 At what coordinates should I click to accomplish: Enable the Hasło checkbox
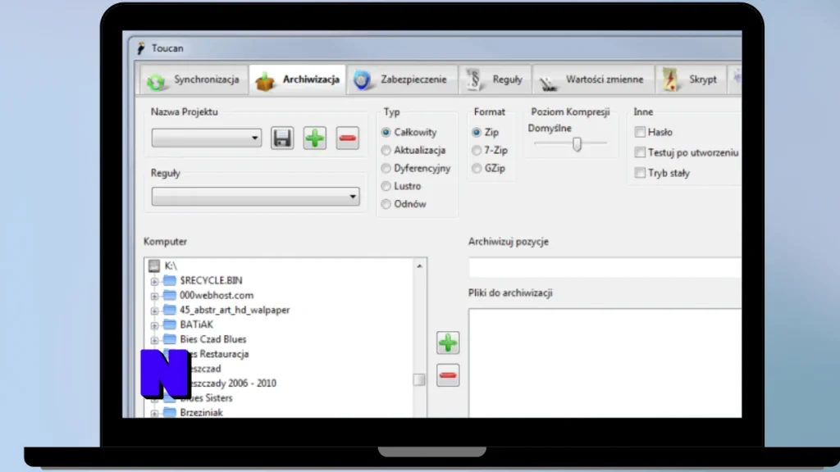[x=640, y=132]
